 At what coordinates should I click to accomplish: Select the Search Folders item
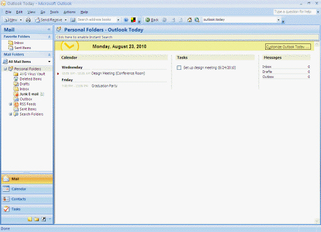coord(28,114)
